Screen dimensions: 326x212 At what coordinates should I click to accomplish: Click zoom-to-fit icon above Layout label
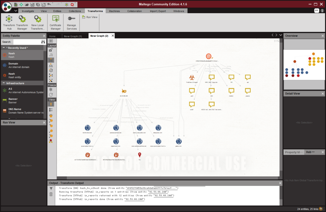51,41
